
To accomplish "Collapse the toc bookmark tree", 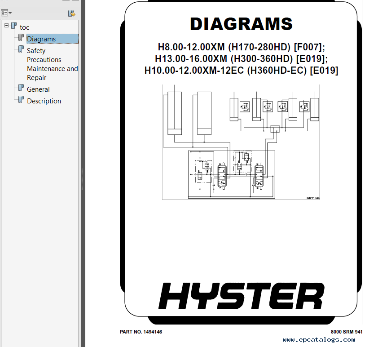I will tap(6, 25).
